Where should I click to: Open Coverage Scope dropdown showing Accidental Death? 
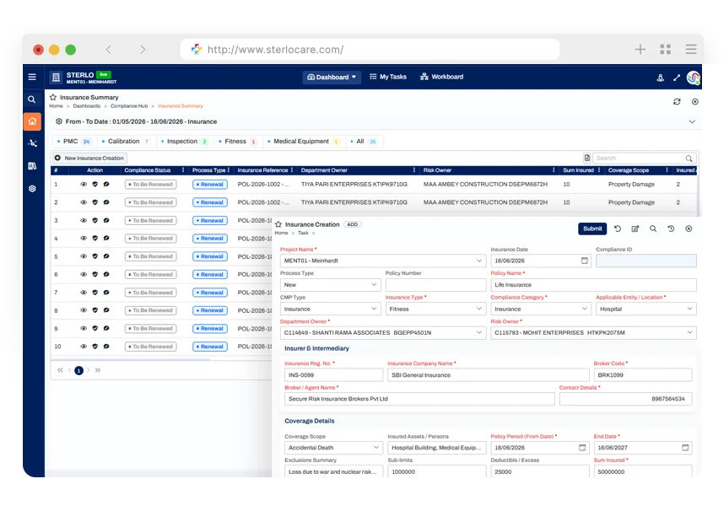333,448
